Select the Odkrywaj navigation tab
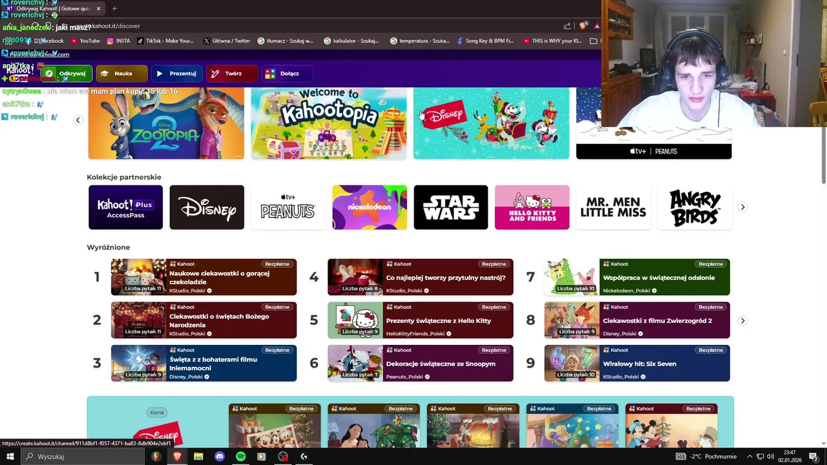Image resolution: width=827 pixels, height=465 pixels. pos(66,74)
